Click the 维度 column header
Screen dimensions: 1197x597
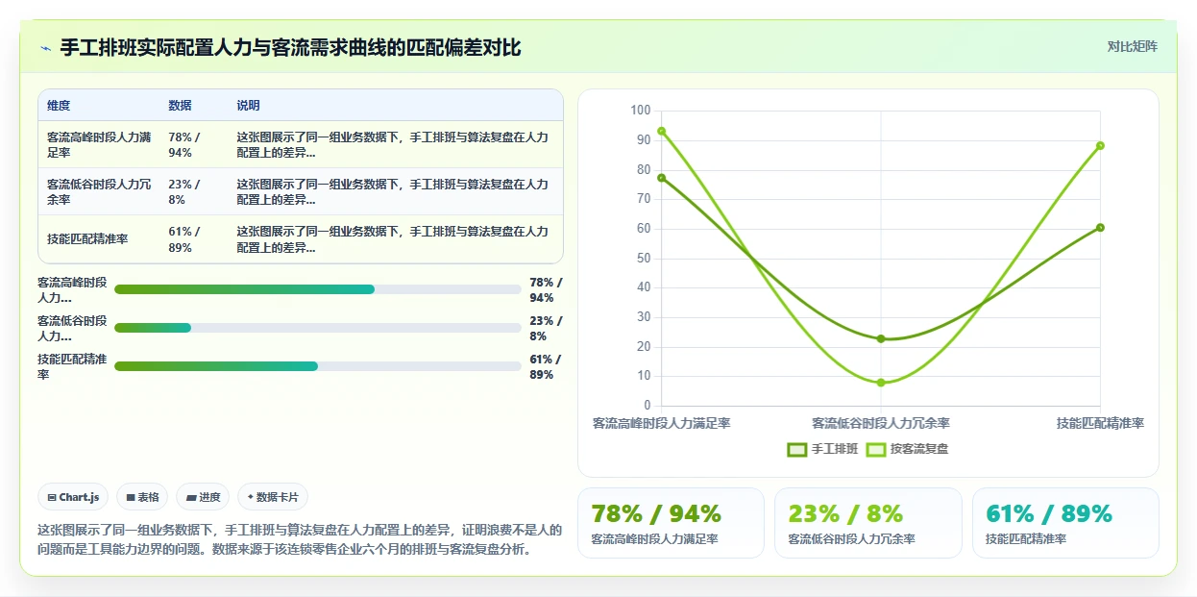pos(59,106)
